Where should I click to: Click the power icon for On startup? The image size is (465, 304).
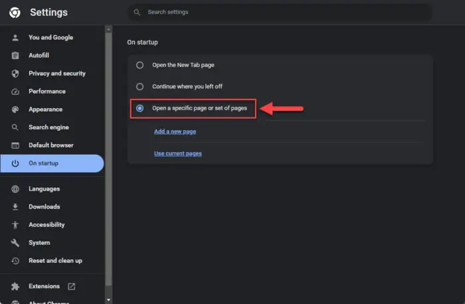(15, 163)
